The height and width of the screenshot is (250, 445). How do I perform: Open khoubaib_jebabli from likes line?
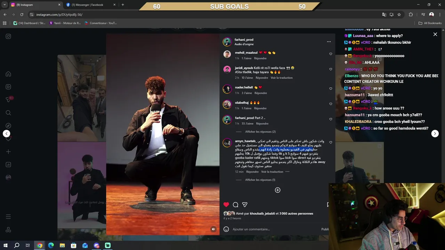click(x=262, y=214)
